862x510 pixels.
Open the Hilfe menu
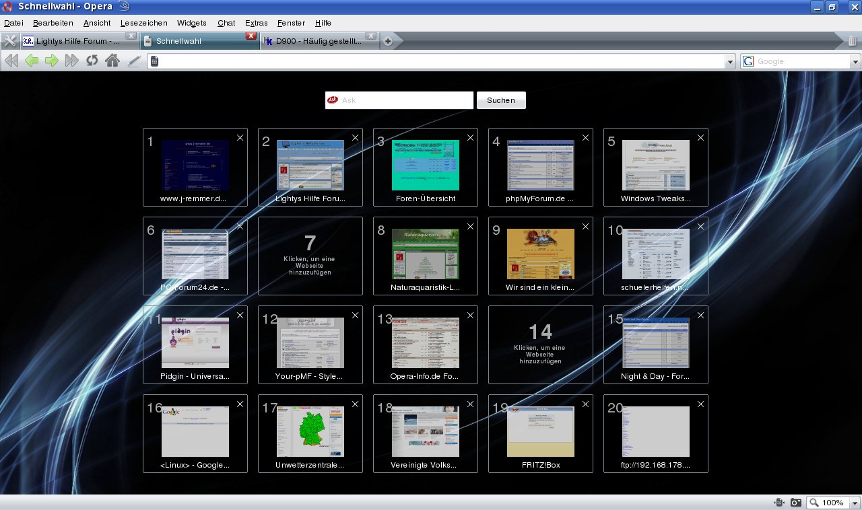(x=323, y=23)
